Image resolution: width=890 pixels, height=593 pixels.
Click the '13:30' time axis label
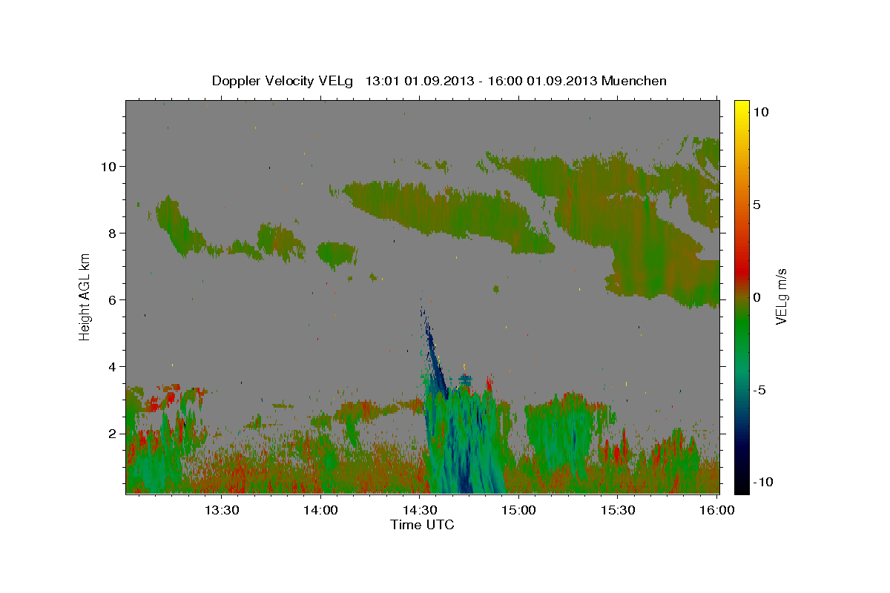pos(221,511)
